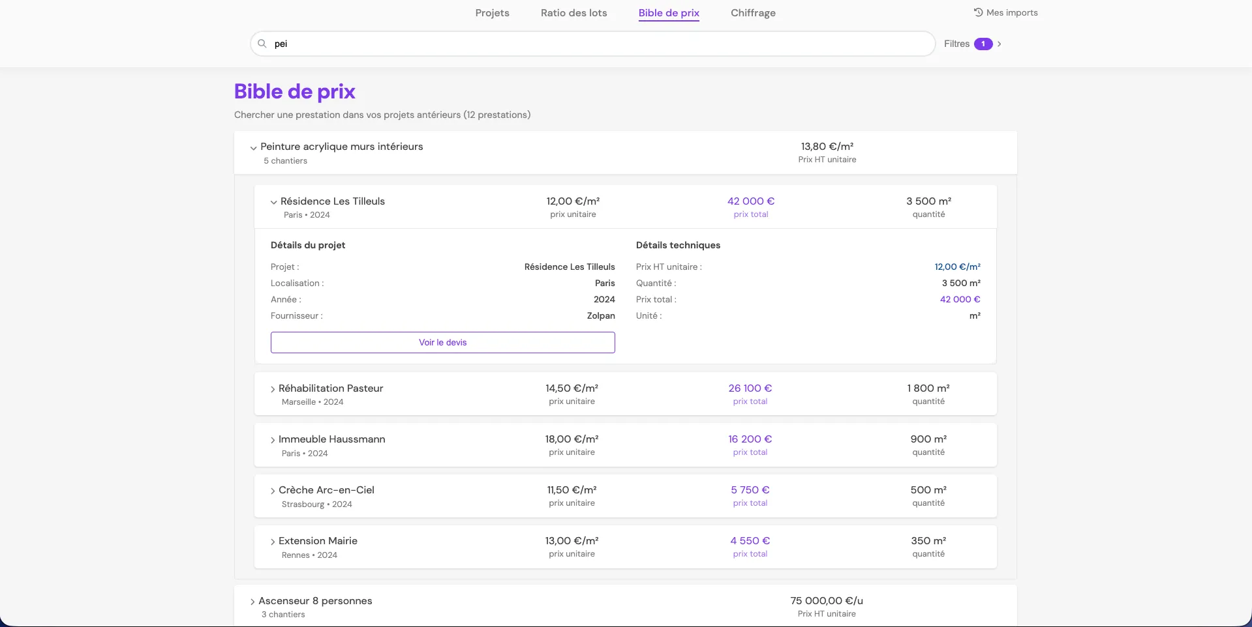Viewport: 1252px width, 627px height.
Task: Go to the Chiffrage tab
Action: tap(753, 13)
